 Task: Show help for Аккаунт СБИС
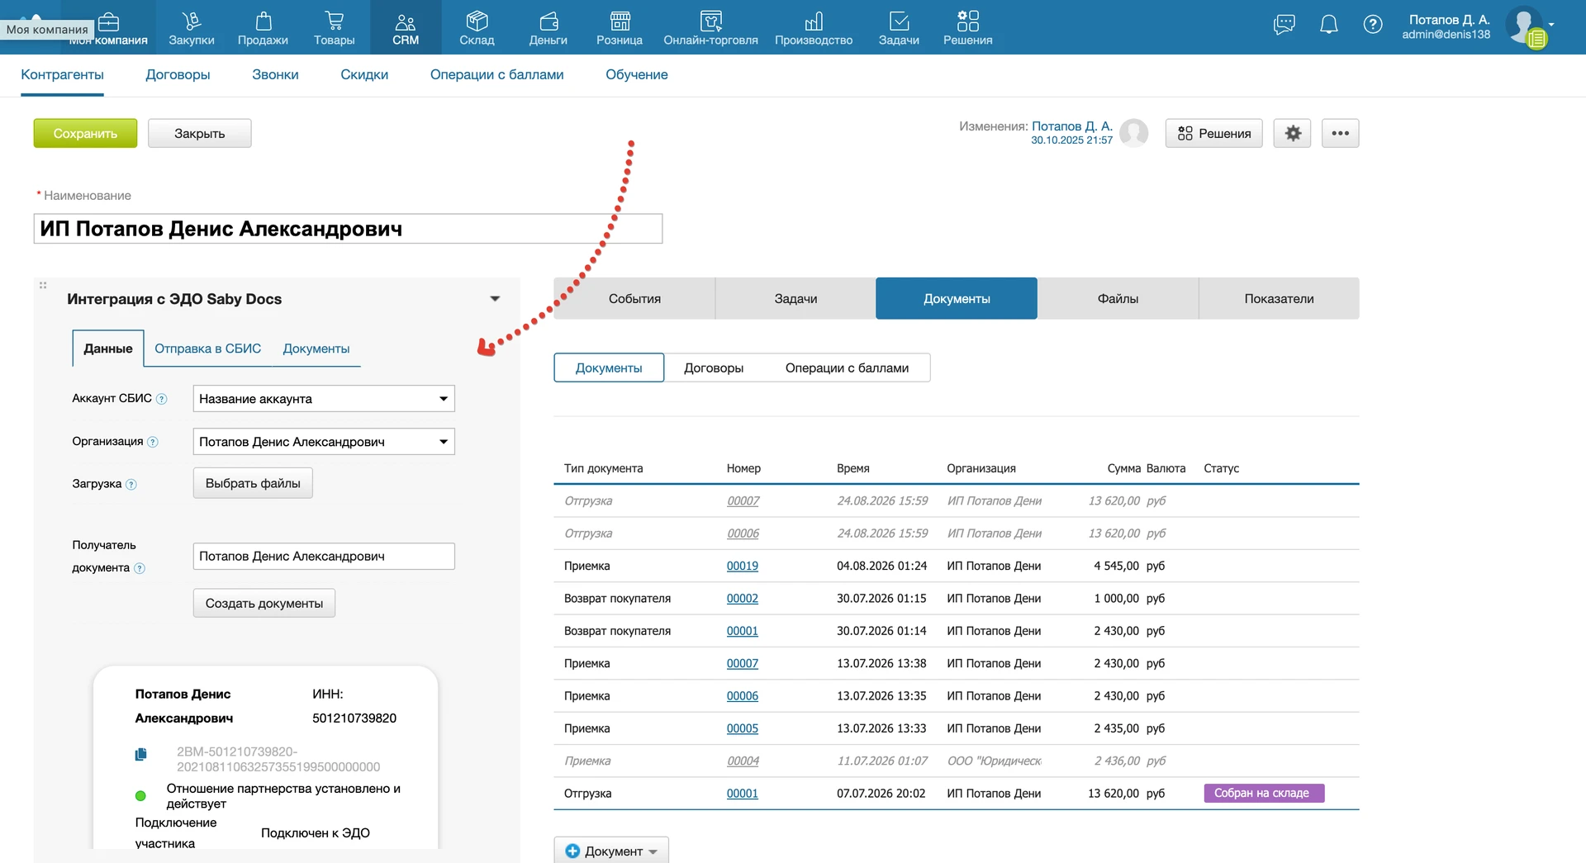[162, 399]
